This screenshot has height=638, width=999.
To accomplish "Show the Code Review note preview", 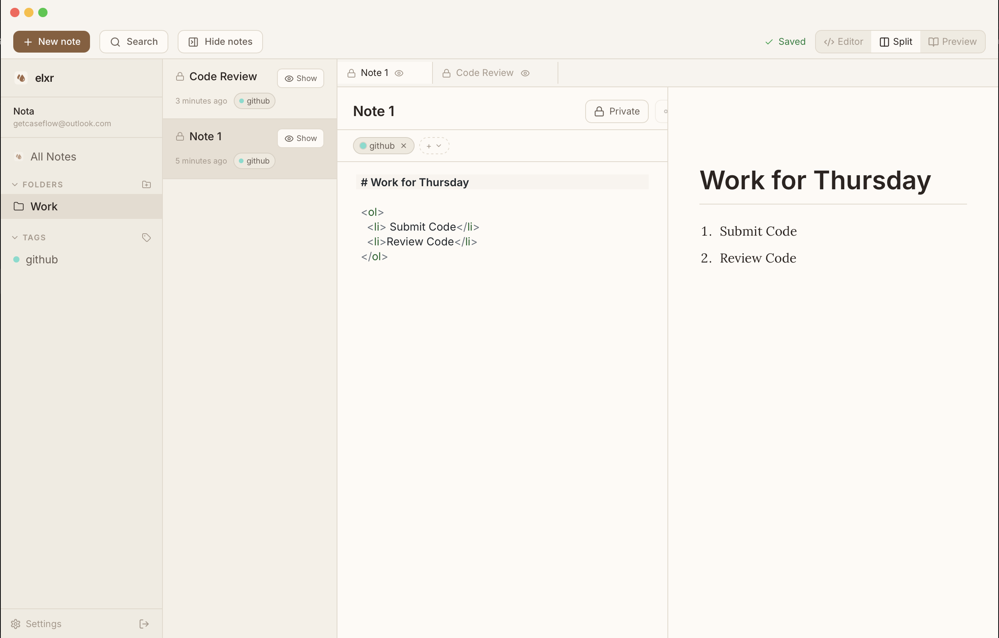I will click(x=300, y=78).
